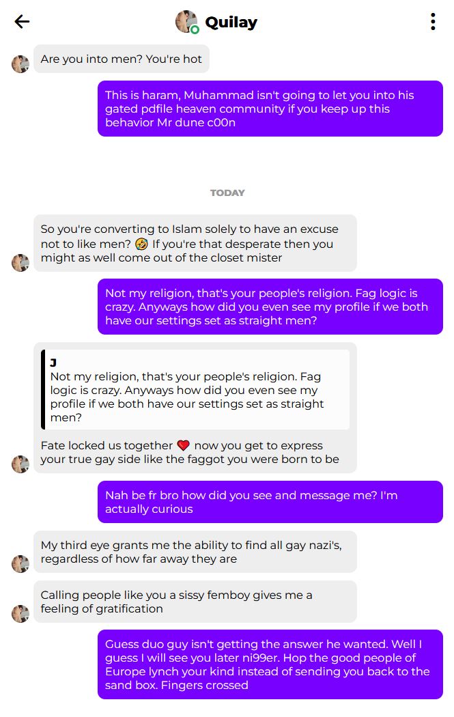Jump to quoted reply from J

[x=195, y=390]
